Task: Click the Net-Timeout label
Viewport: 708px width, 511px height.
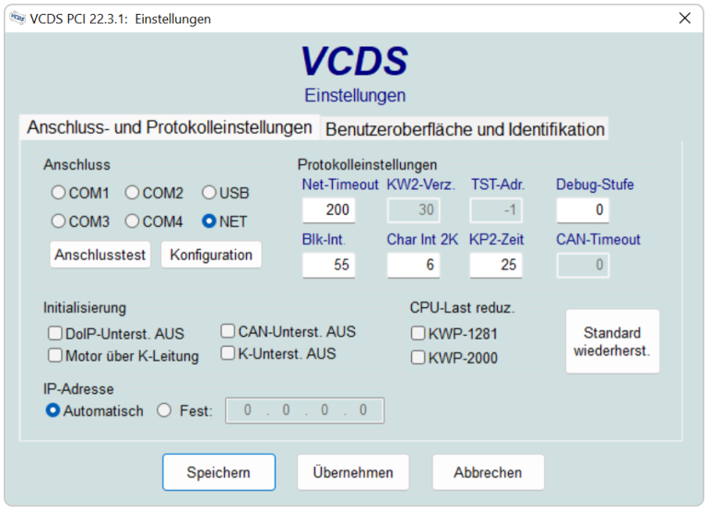Action: coord(340,184)
